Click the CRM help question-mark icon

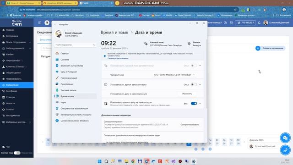[x=225, y=22]
